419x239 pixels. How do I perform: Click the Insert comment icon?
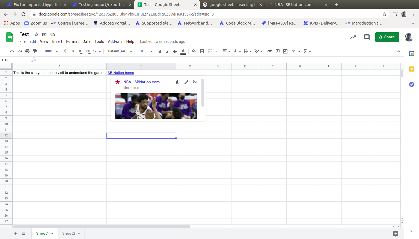coord(278,51)
